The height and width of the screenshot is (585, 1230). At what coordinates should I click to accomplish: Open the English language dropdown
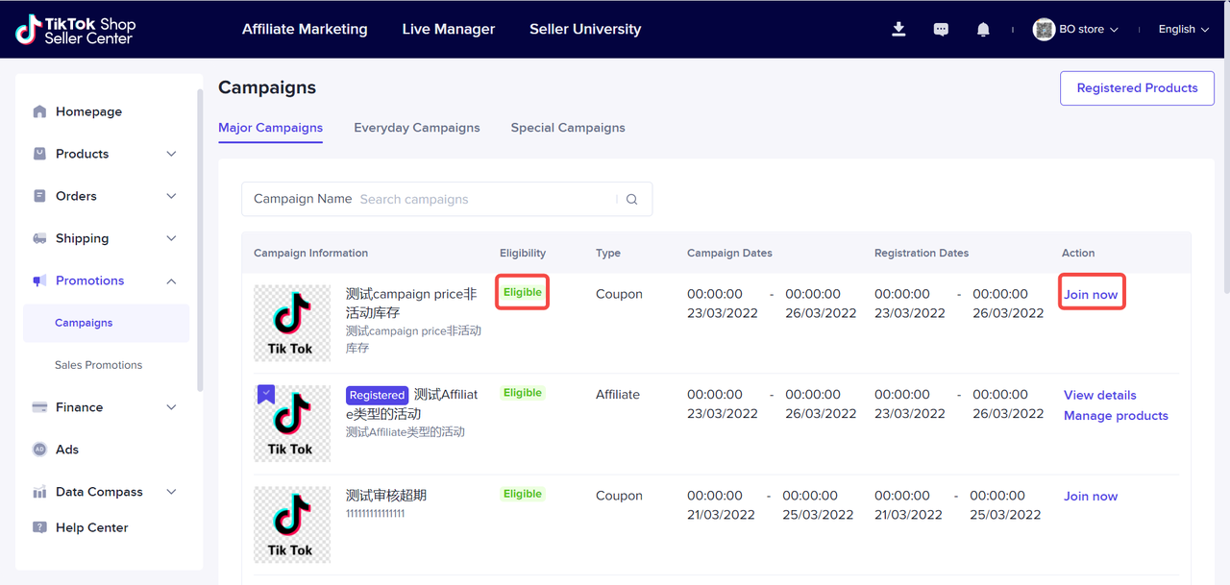click(x=1183, y=30)
